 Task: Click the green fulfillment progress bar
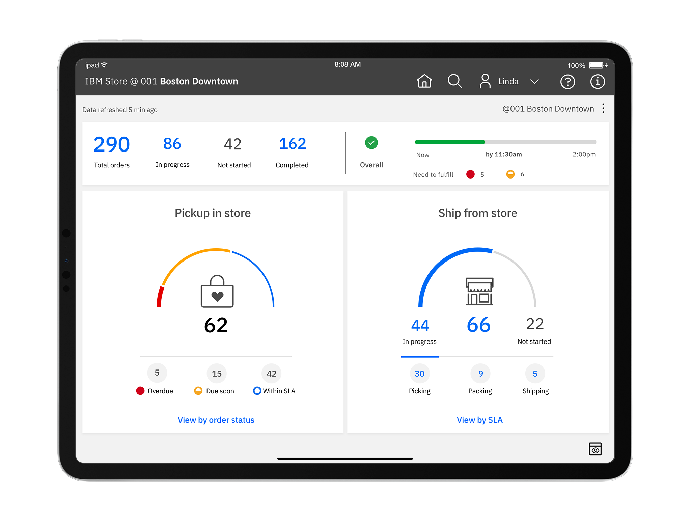(x=450, y=142)
